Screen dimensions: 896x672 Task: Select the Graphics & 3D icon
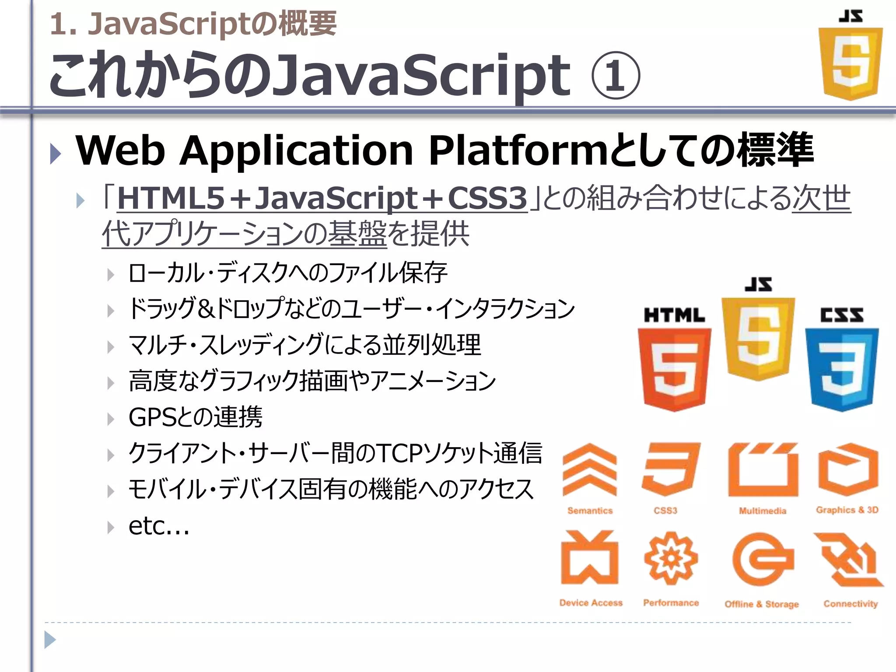[x=848, y=469]
